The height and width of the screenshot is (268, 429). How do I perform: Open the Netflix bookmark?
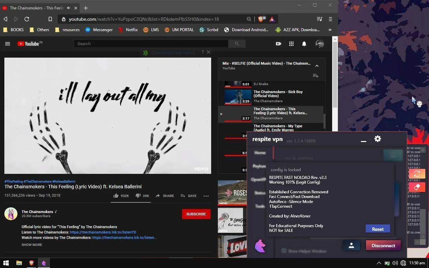pyautogui.click(x=128, y=30)
